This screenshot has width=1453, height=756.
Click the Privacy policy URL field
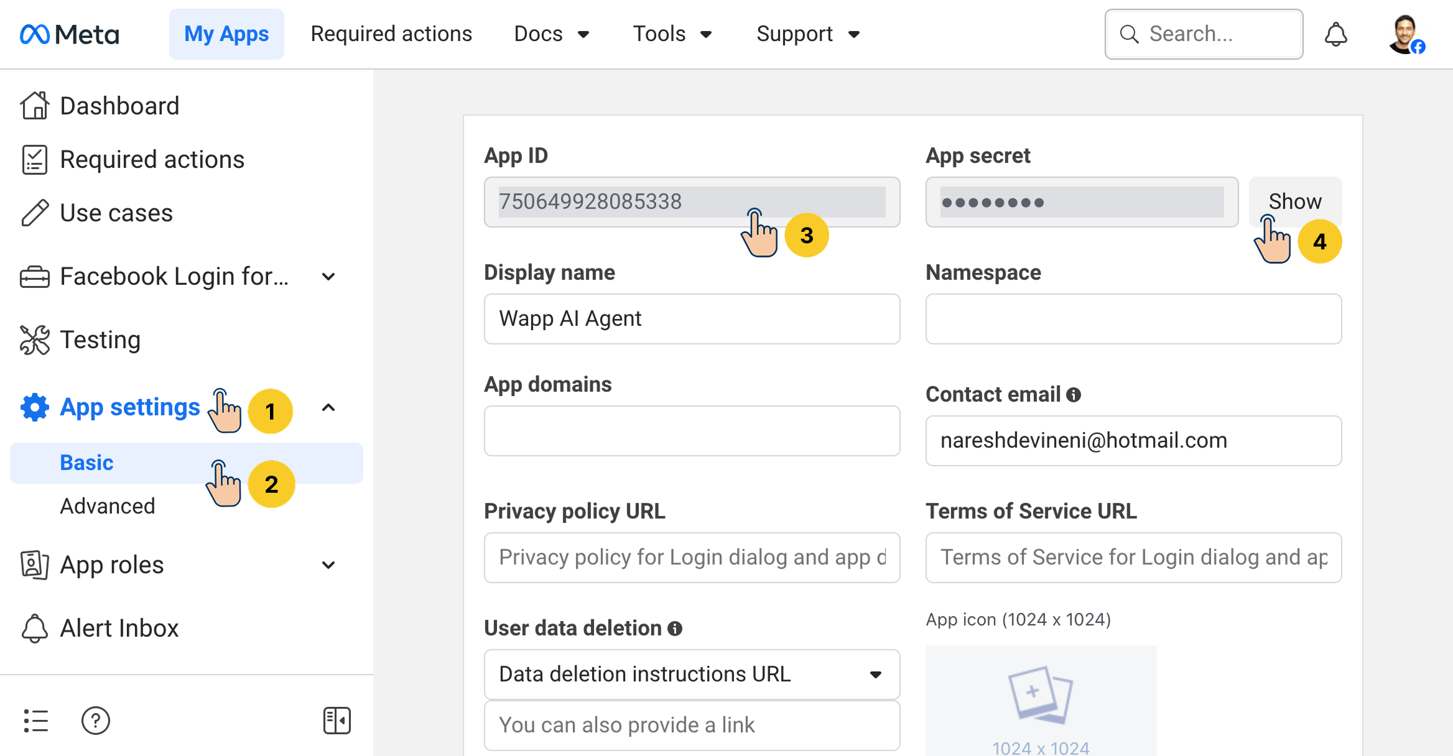click(692, 558)
